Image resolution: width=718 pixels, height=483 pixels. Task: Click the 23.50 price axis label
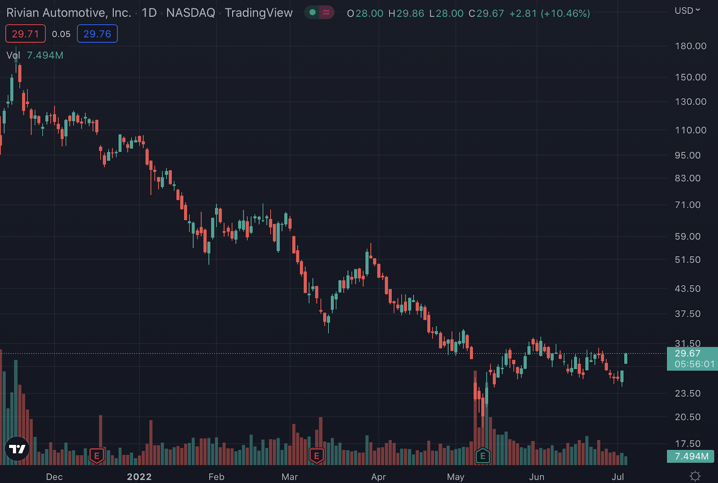pyautogui.click(x=687, y=393)
